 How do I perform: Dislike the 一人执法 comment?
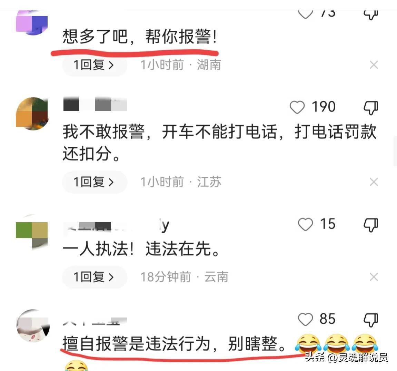371,225
